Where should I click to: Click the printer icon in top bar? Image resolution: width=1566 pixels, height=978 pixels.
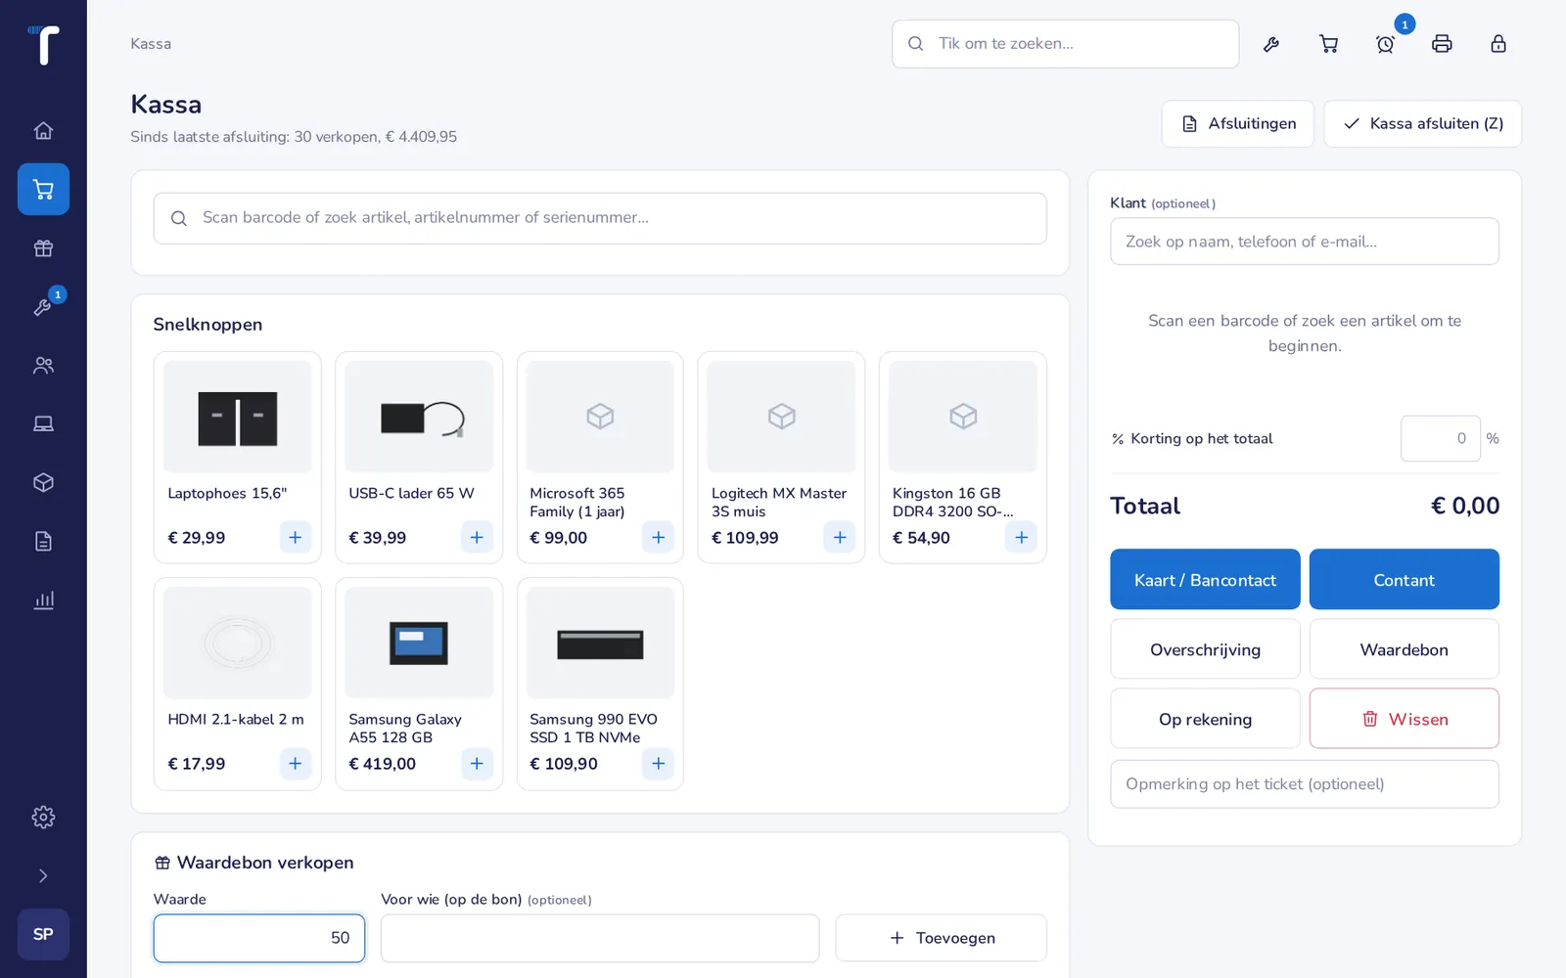click(1442, 44)
